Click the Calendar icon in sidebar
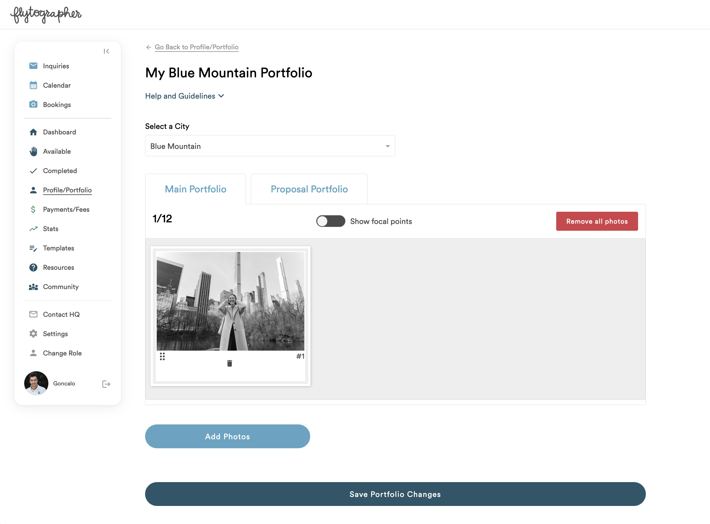The width and height of the screenshot is (710, 524). [33, 85]
